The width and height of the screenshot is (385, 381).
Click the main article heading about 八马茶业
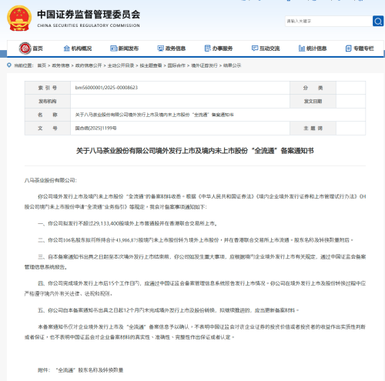[195, 151]
